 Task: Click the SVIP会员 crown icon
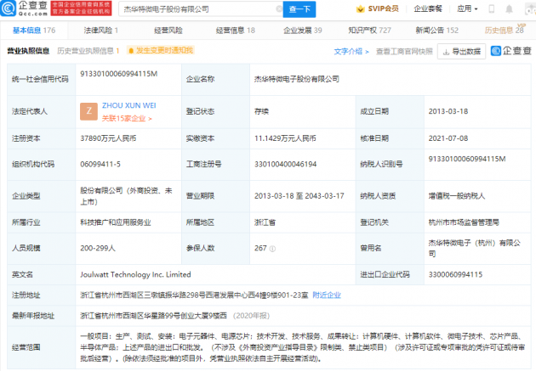[x=360, y=9]
